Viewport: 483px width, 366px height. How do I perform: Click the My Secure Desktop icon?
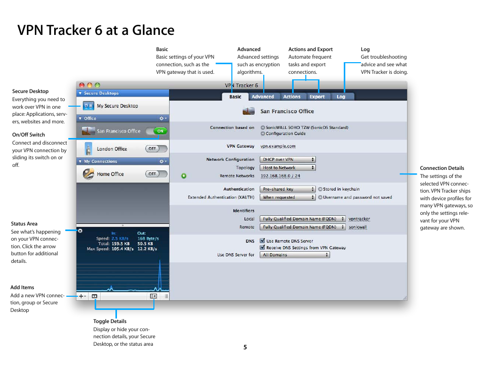coord(89,106)
